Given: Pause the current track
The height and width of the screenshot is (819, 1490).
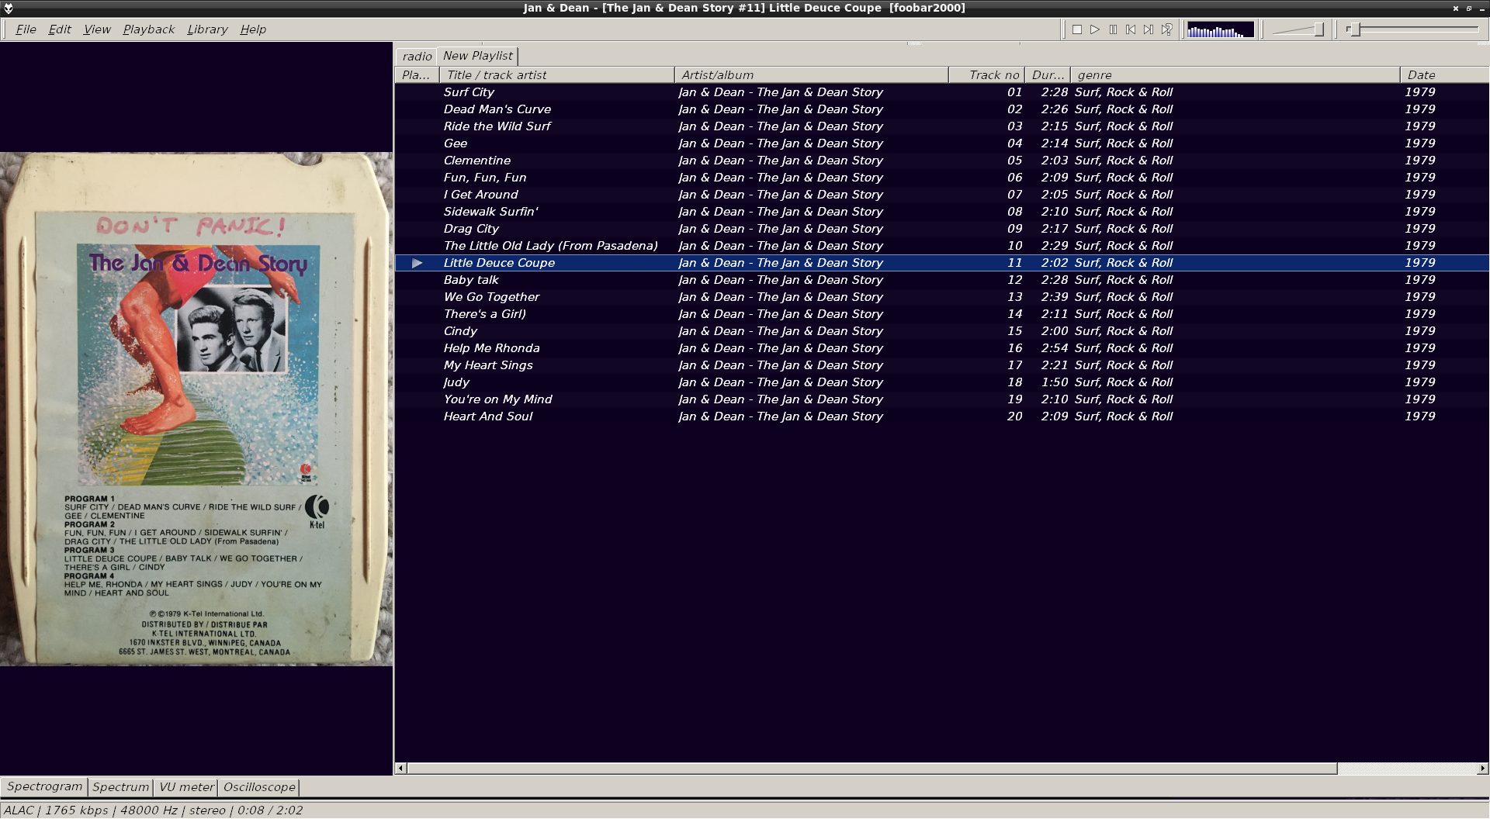Looking at the screenshot, I should point(1113,29).
